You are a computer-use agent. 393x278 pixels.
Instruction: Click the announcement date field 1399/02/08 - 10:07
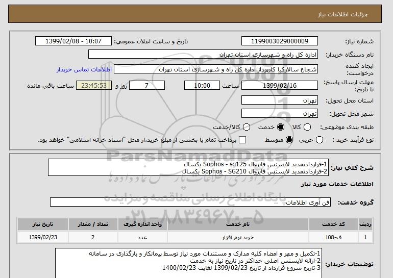click(73, 41)
